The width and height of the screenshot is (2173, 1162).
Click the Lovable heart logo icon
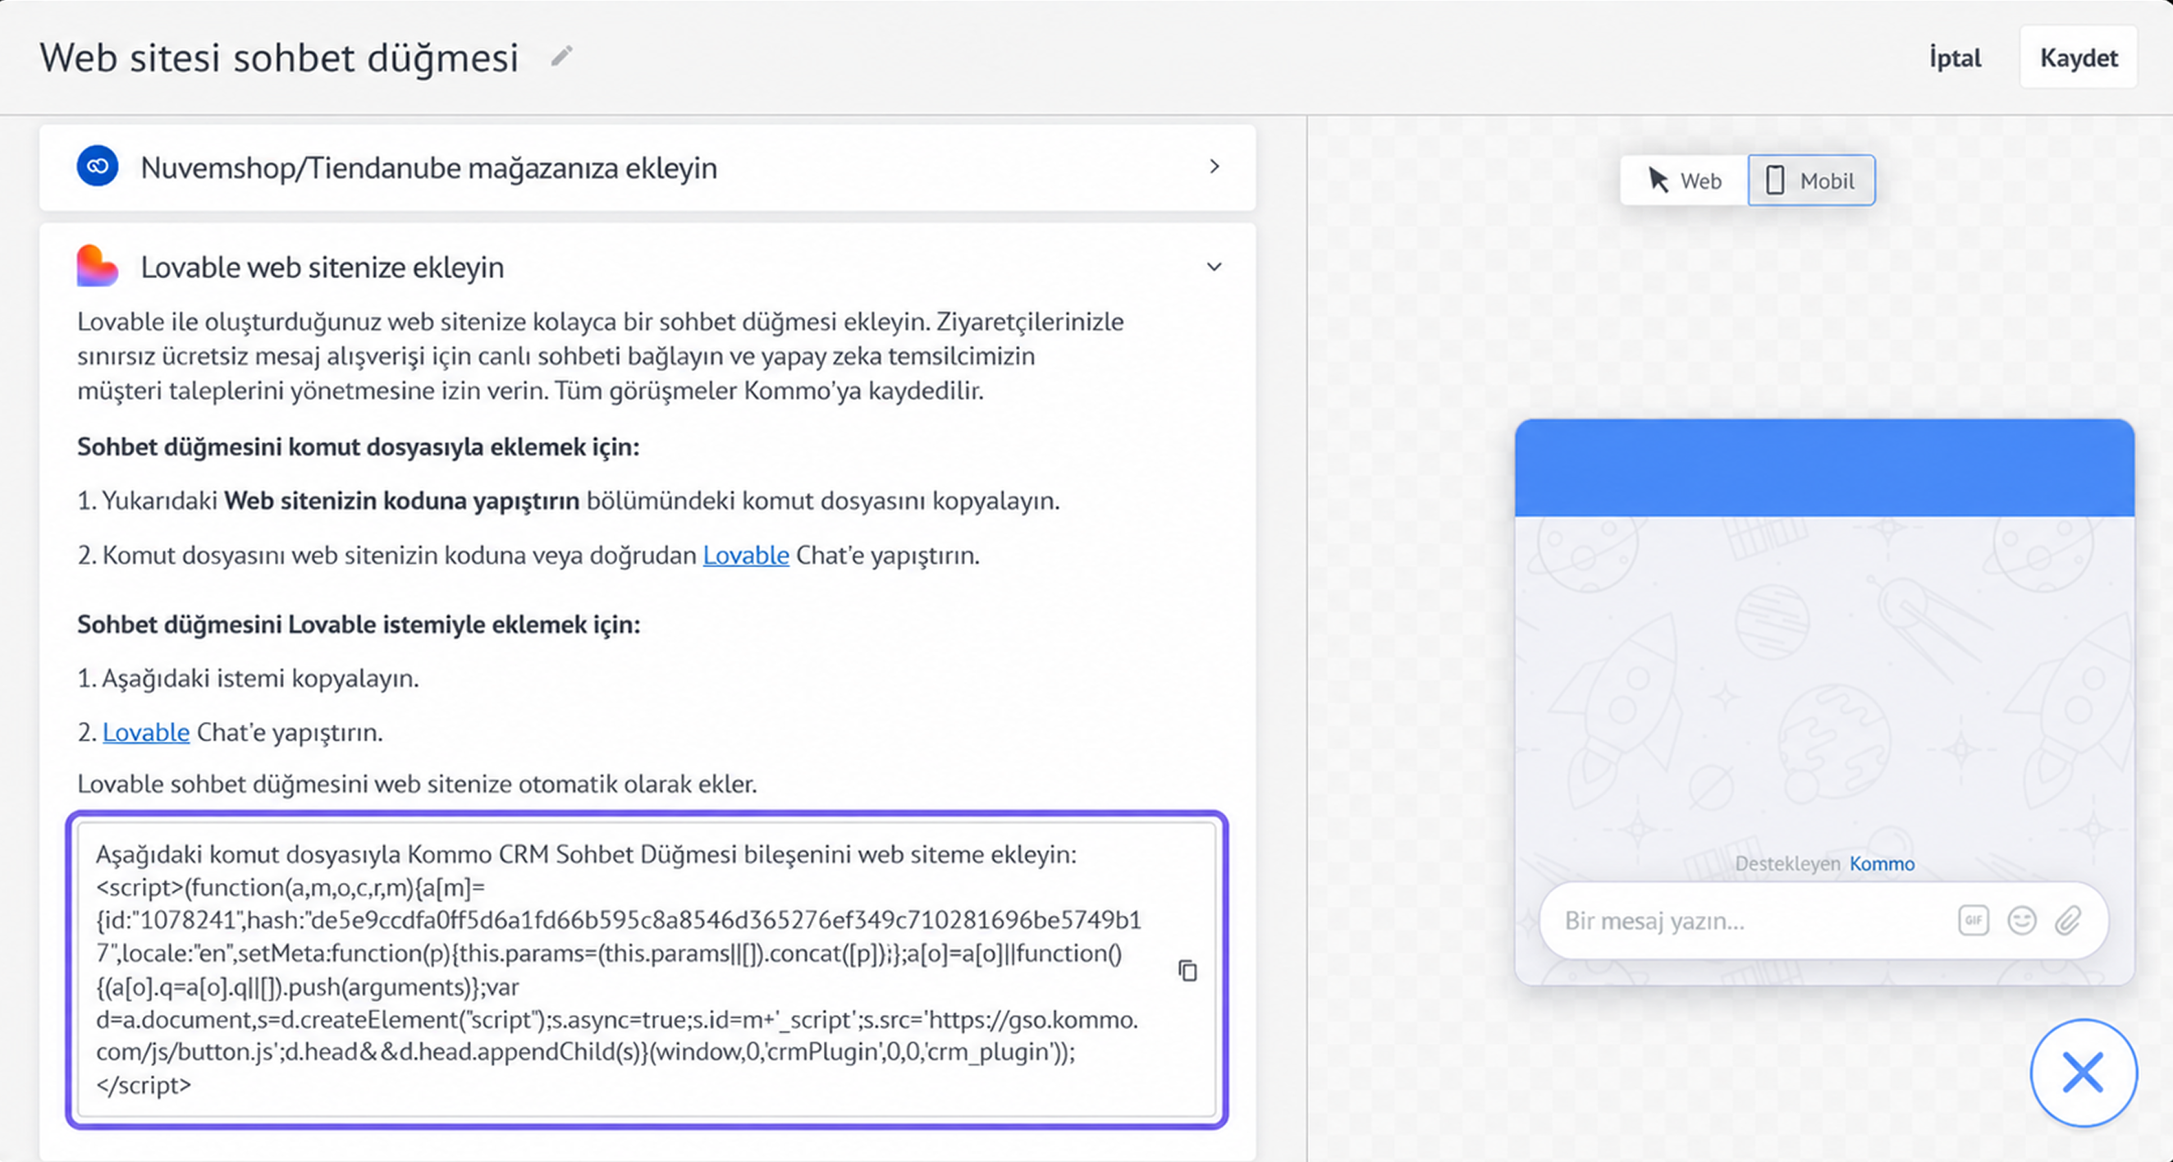[98, 266]
